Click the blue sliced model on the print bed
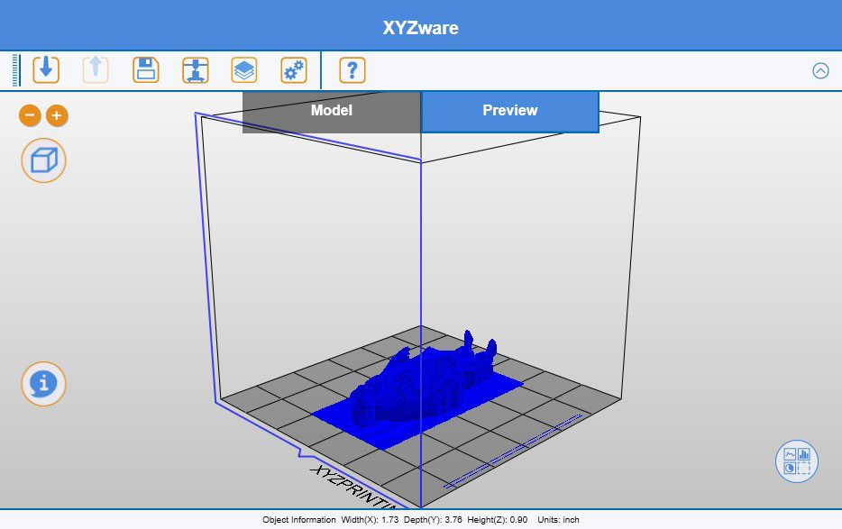The width and height of the screenshot is (842, 529). pos(419,389)
